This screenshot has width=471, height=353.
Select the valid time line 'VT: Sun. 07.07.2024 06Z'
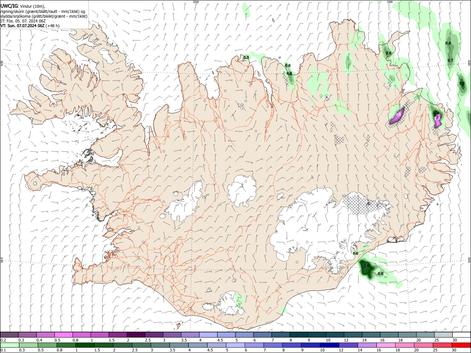click(23, 26)
